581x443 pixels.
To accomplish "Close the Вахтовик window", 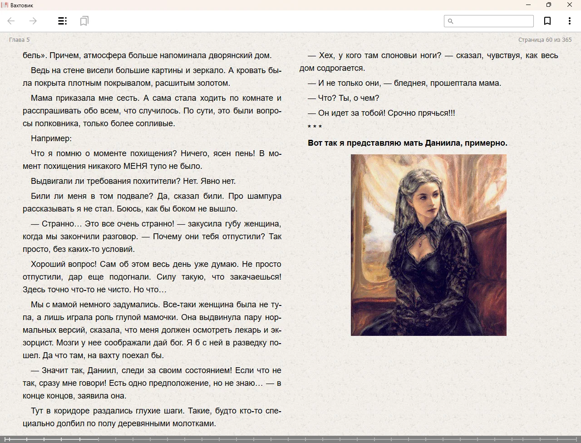I will (x=570, y=5).
